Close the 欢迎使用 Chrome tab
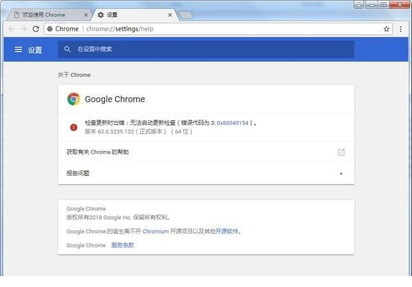 click(x=86, y=15)
